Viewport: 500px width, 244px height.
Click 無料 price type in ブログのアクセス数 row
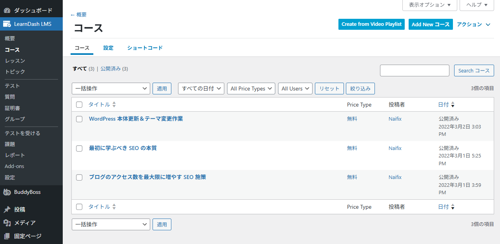pyautogui.click(x=352, y=177)
